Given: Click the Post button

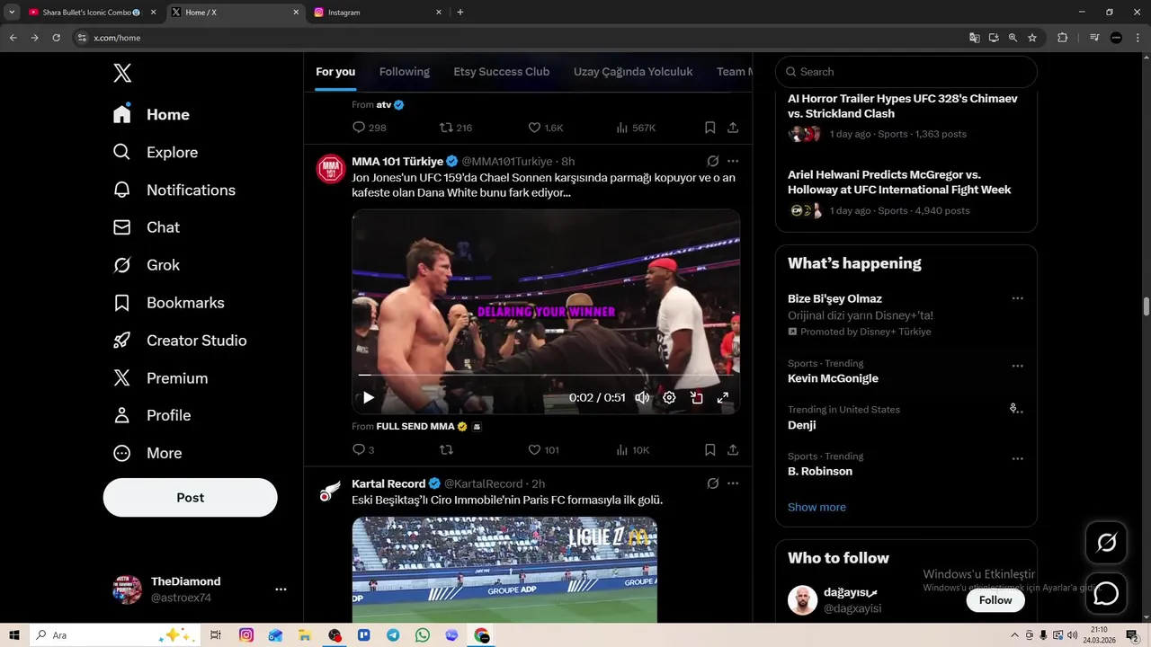Looking at the screenshot, I should (x=190, y=498).
